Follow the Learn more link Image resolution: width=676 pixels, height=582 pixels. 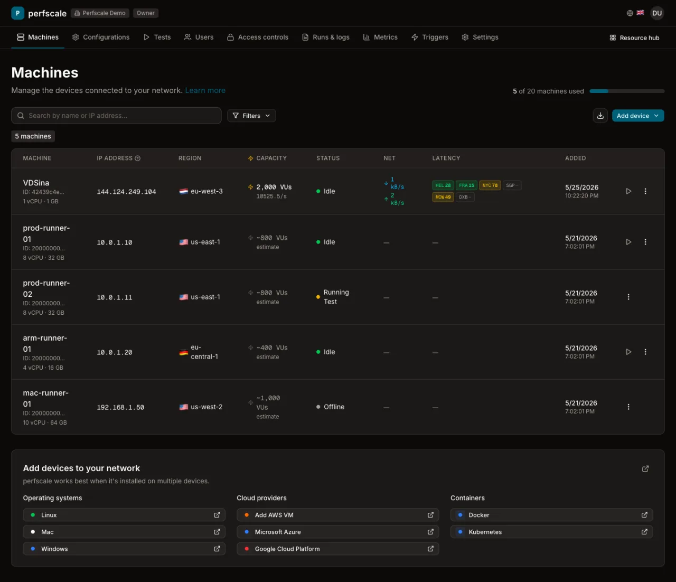(205, 90)
